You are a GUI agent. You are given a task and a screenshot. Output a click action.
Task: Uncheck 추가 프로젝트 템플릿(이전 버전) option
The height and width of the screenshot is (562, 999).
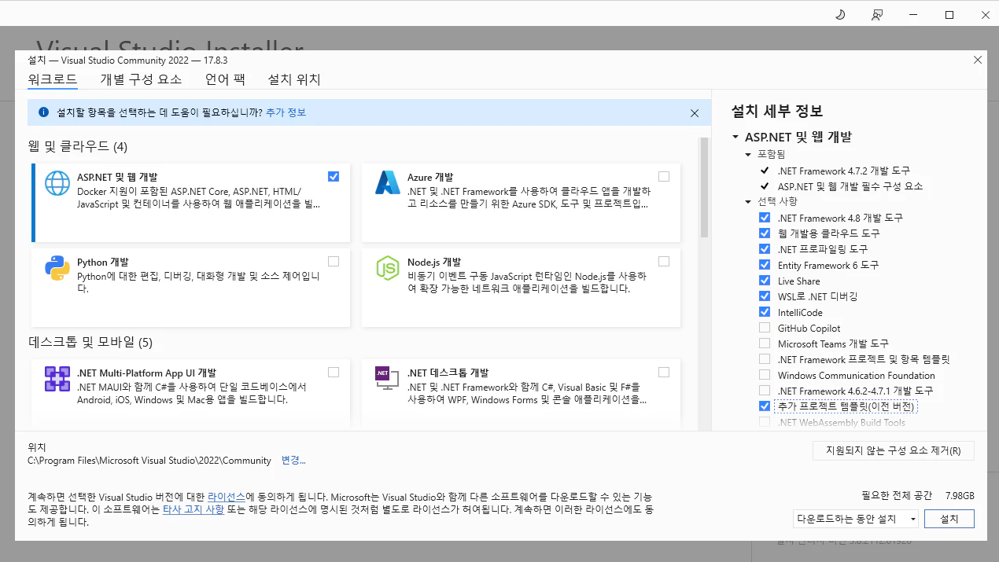[765, 406]
